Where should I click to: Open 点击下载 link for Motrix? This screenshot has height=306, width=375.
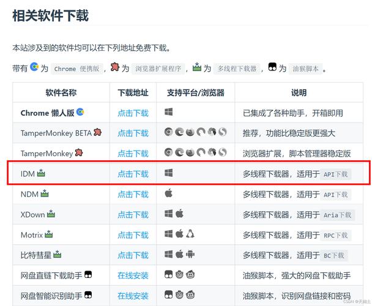click(133, 235)
